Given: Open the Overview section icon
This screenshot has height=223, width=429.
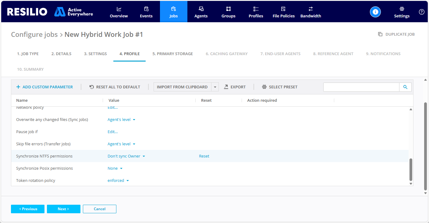Looking at the screenshot, I should tap(119, 9).
